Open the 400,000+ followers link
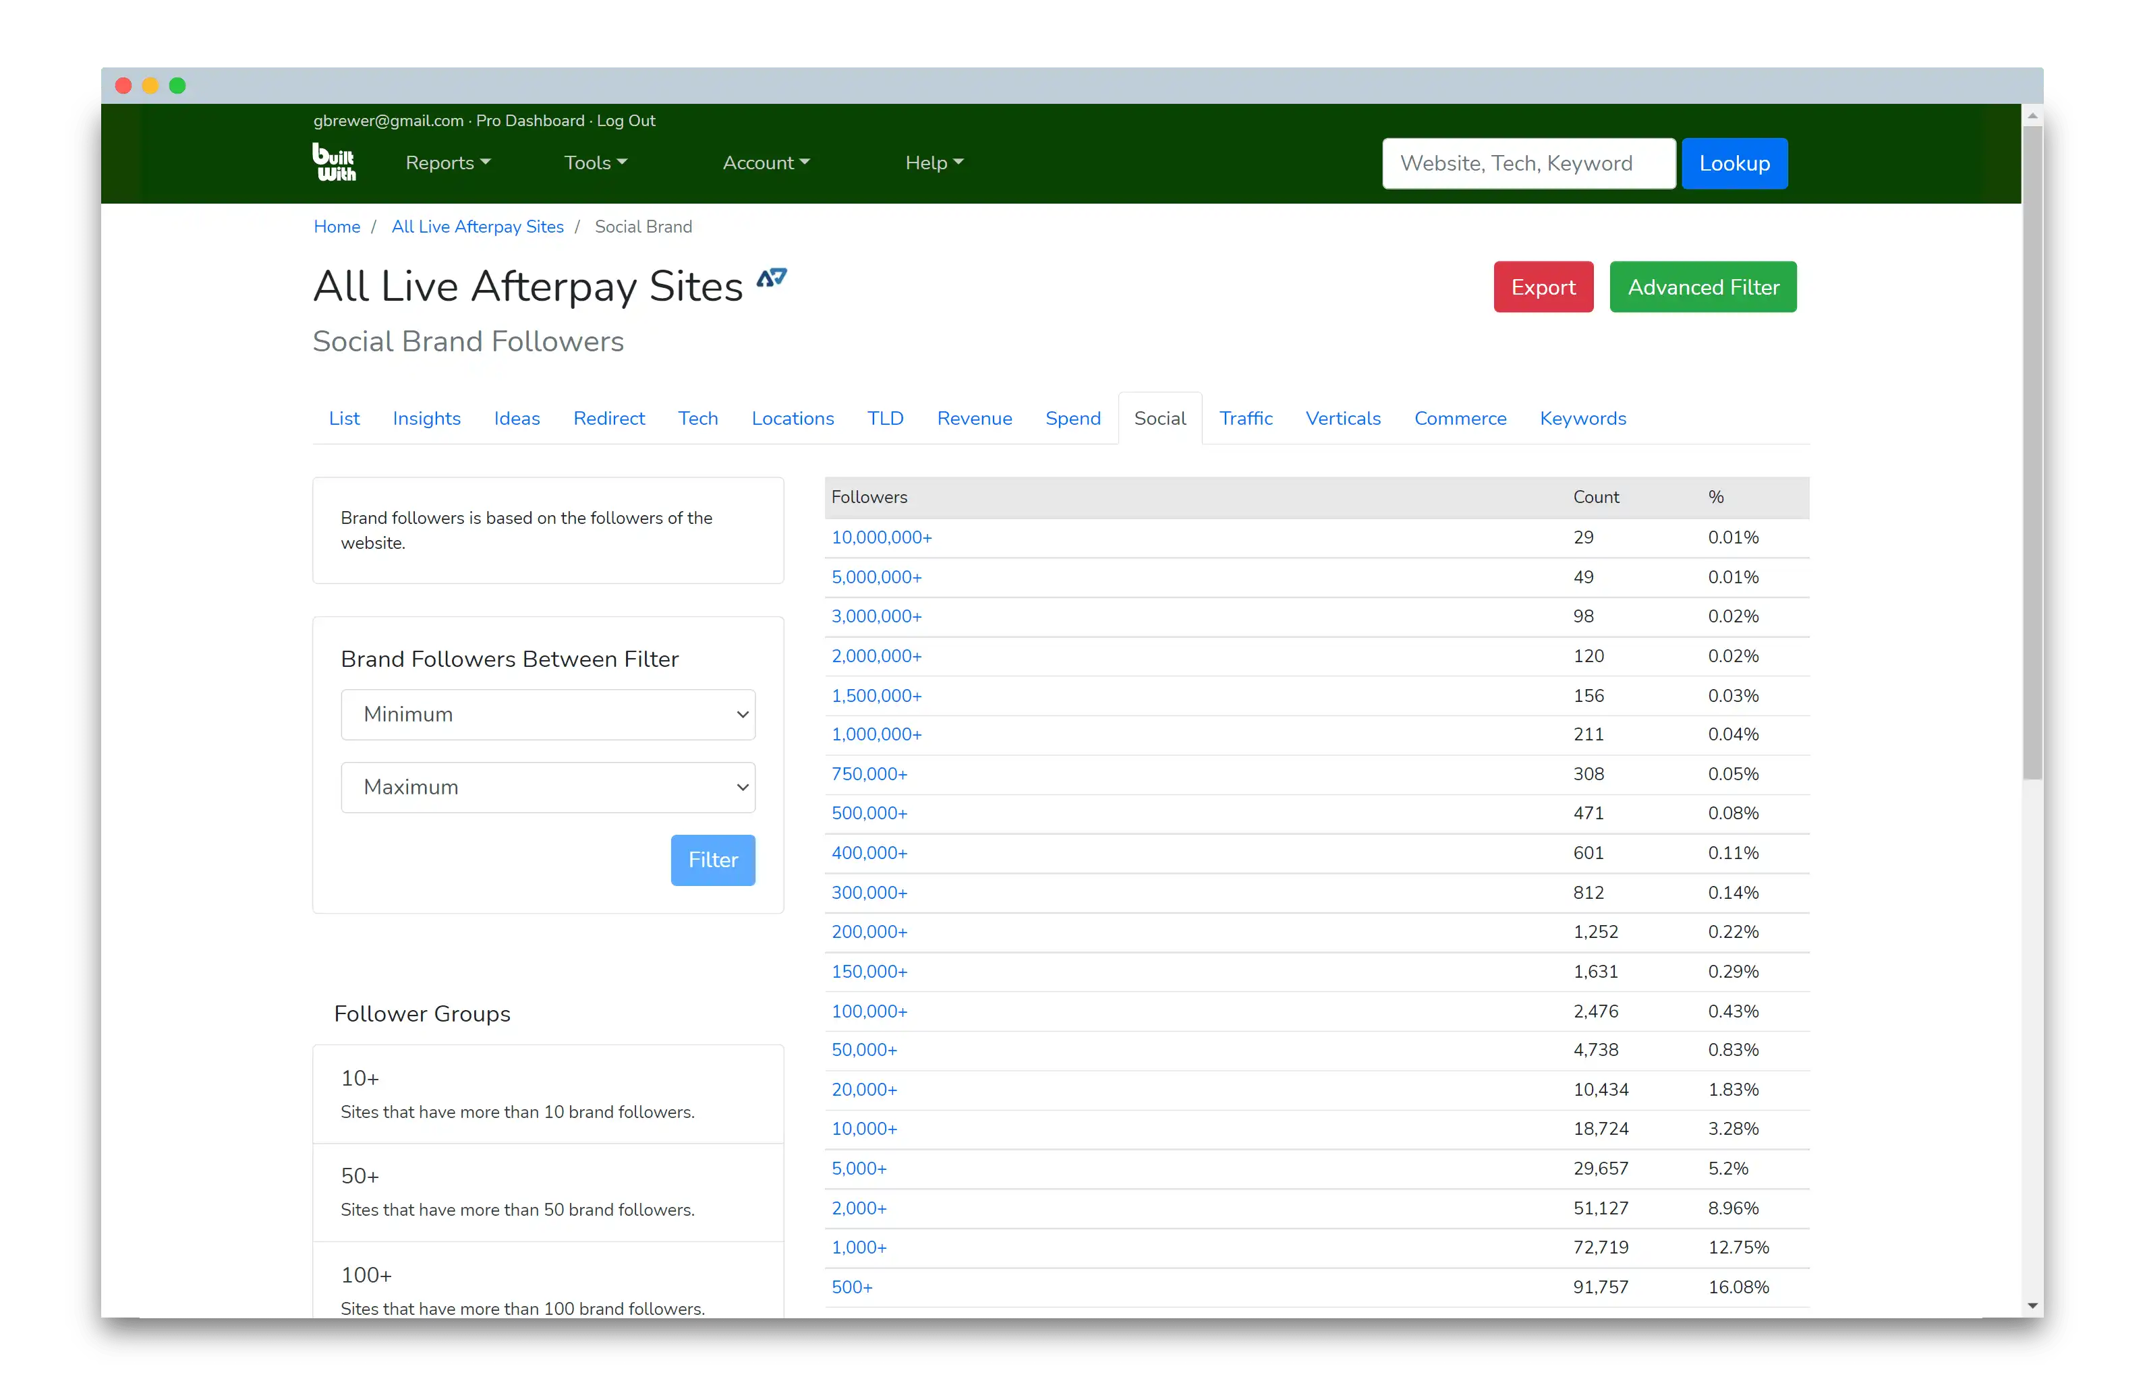This screenshot has width=2145, height=1385. point(869,852)
